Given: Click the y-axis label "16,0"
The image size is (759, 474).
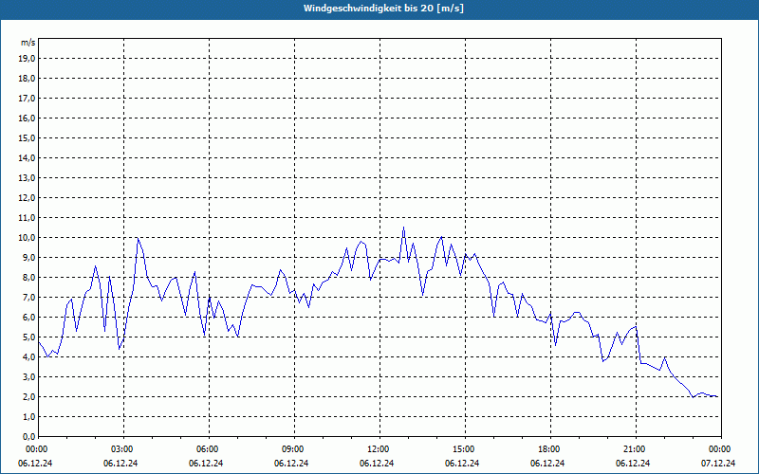Looking at the screenshot, I should click(x=28, y=118).
